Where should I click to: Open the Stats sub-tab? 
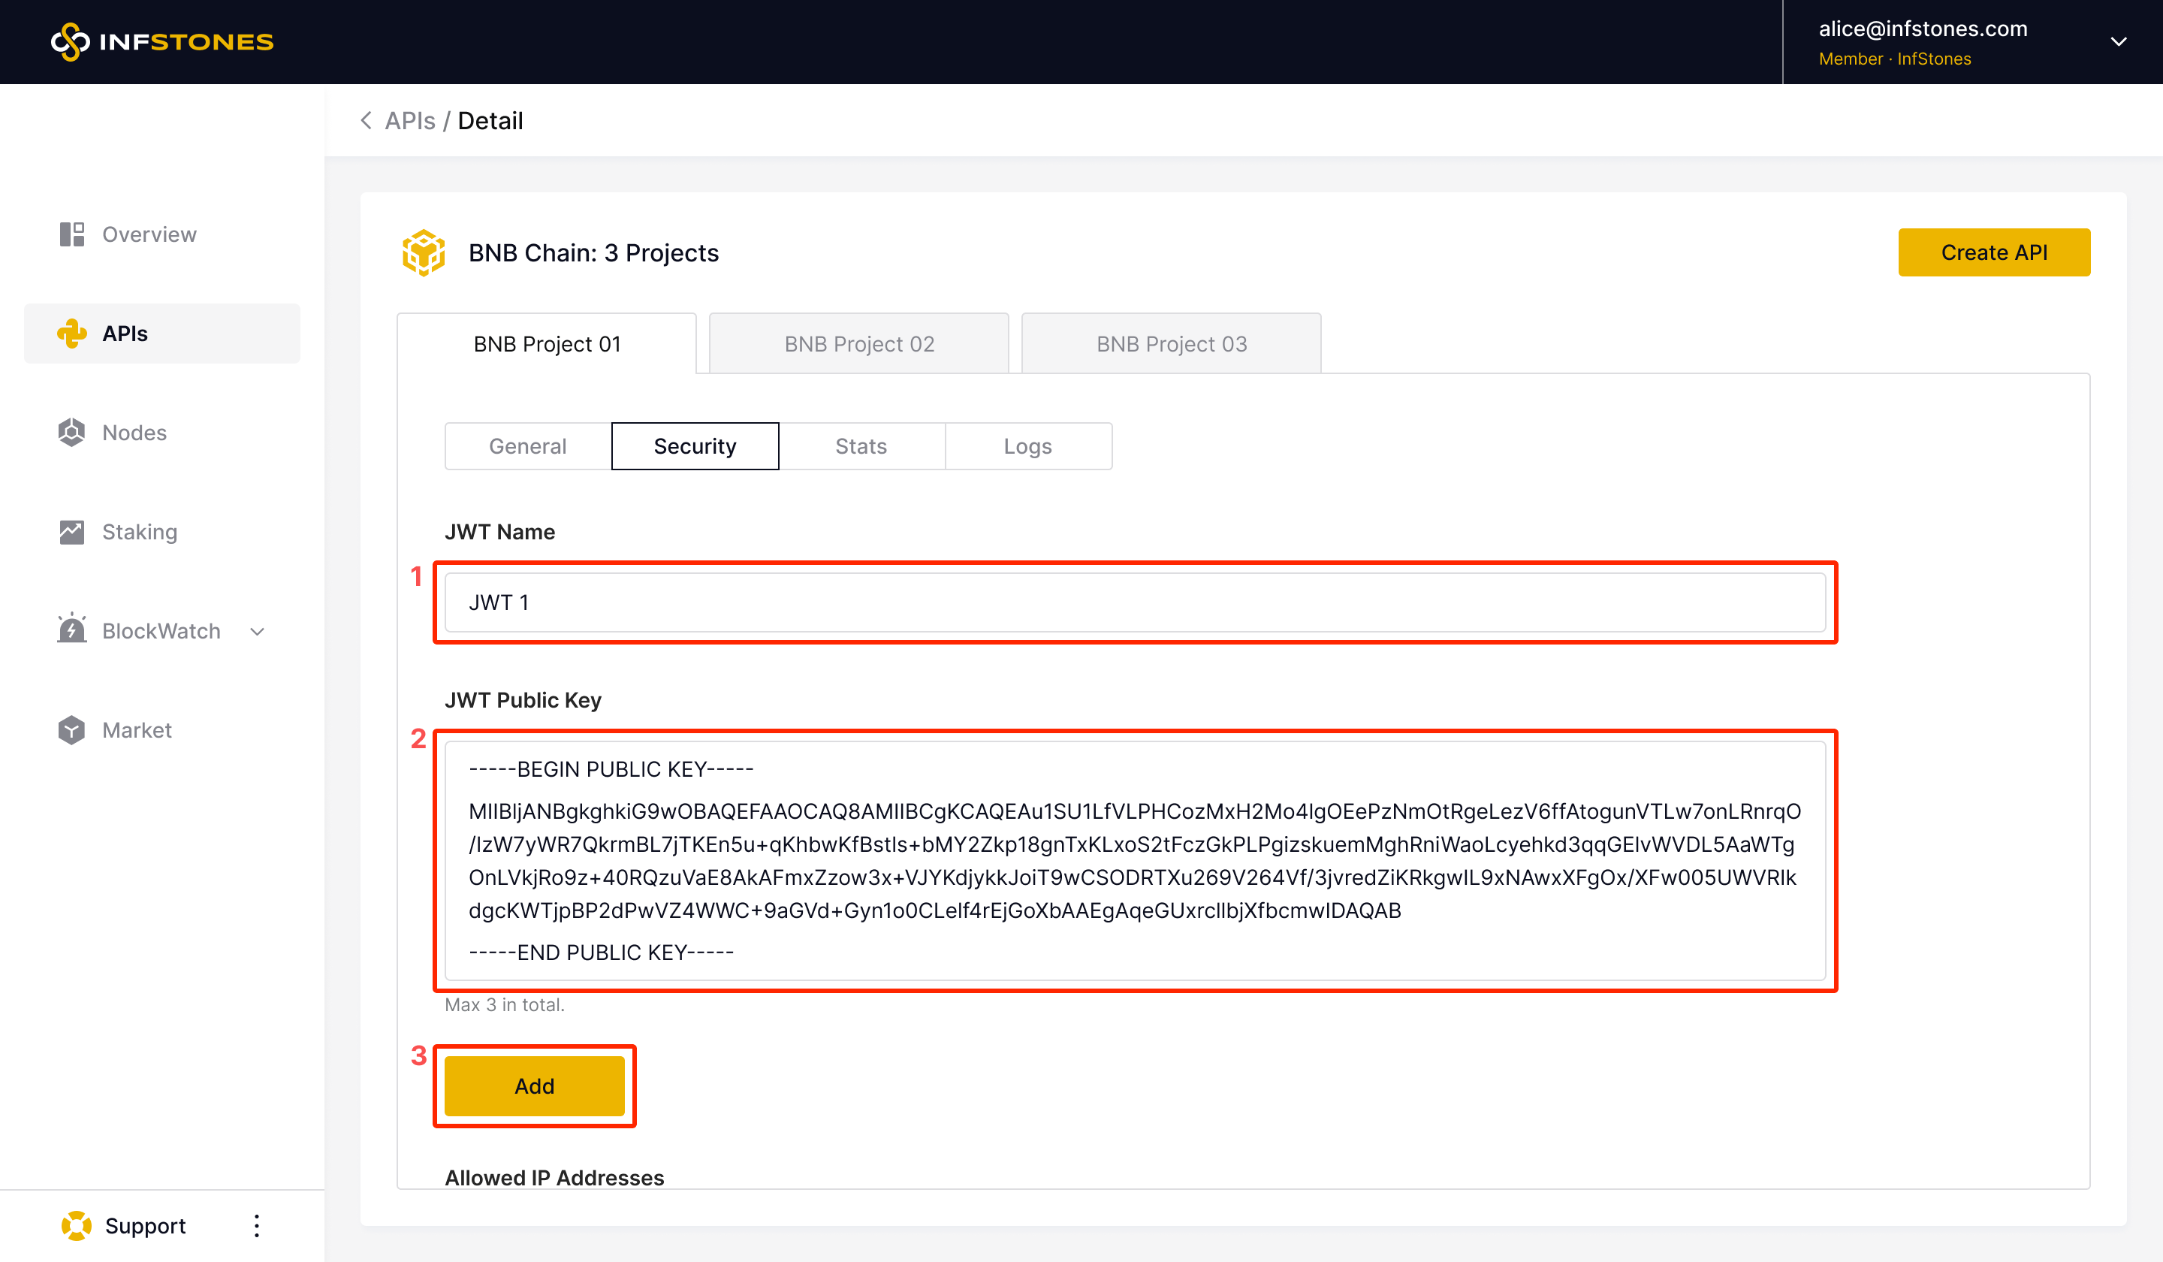(x=861, y=445)
